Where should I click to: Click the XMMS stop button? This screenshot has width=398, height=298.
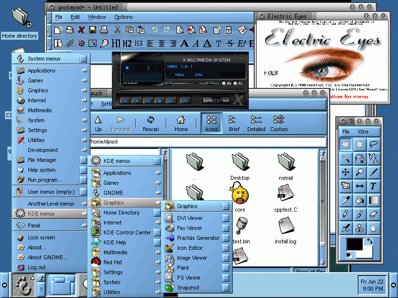tap(159, 101)
